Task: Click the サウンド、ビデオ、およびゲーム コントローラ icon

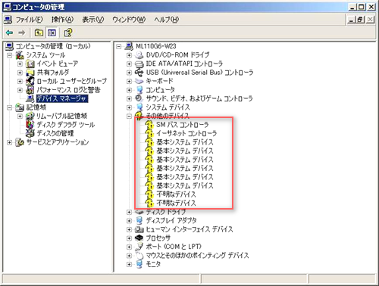Action: [x=139, y=98]
